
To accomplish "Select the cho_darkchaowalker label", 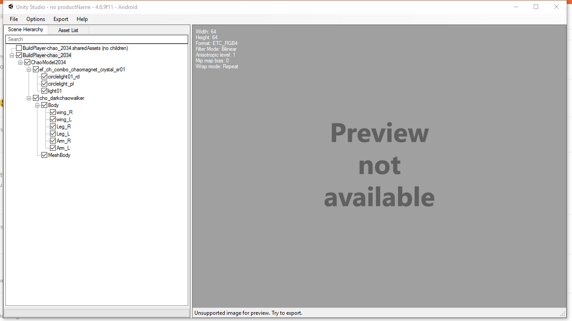I will pyautogui.click(x=62, y=98).
